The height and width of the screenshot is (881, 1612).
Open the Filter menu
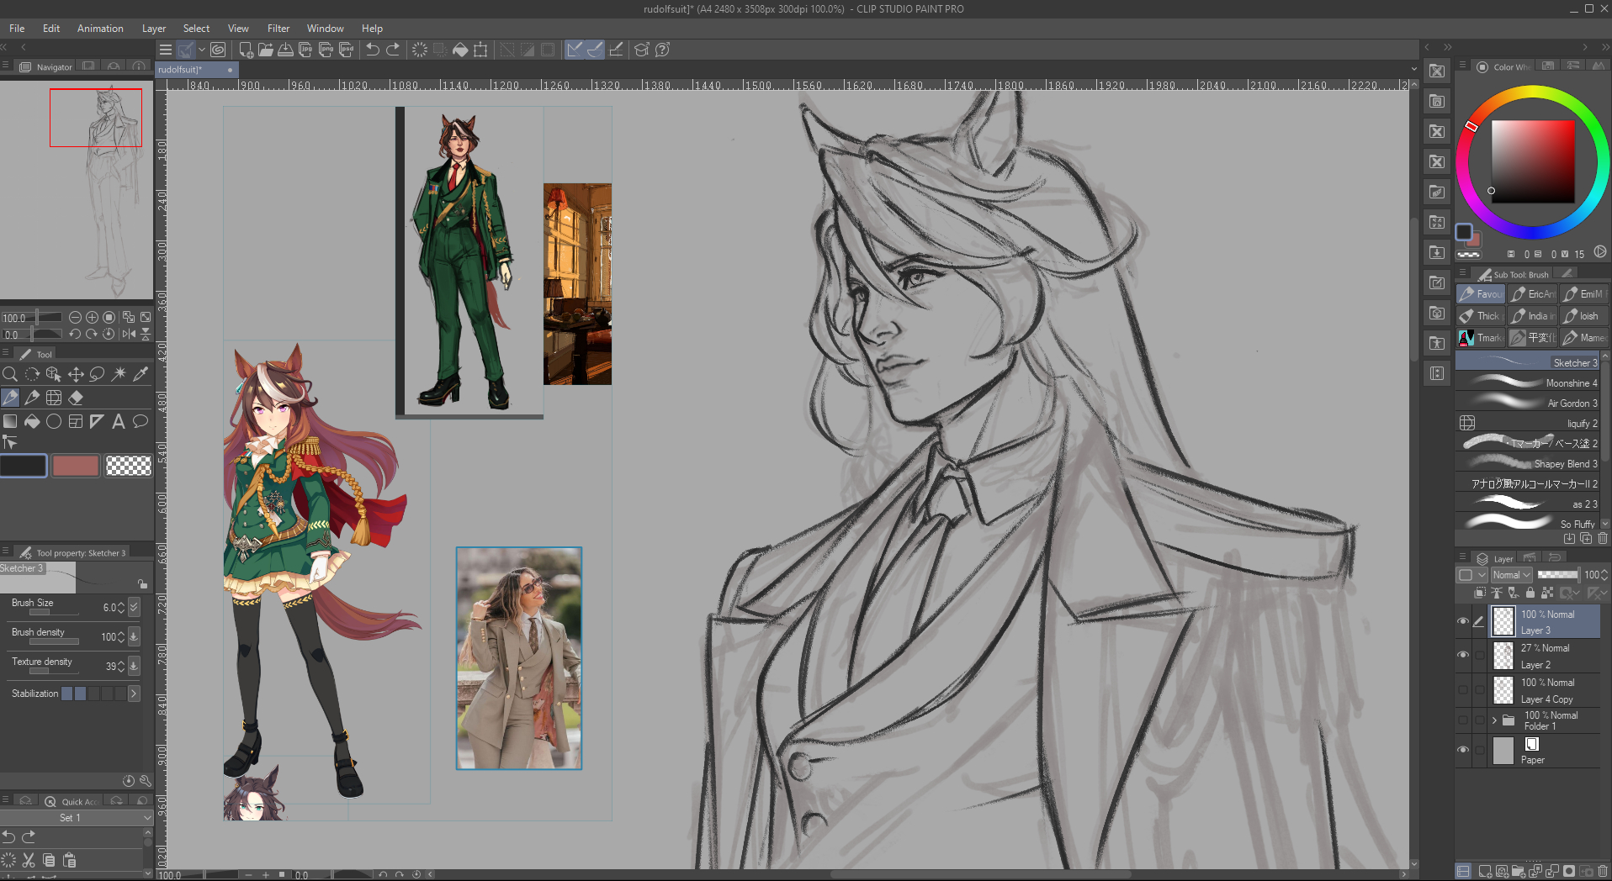point(278,29)
